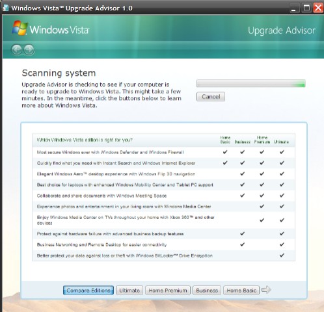Click the Business checkmark in 'Collaborate and share' row
This screenshot has height=312, width=324.
click(243, 195)
